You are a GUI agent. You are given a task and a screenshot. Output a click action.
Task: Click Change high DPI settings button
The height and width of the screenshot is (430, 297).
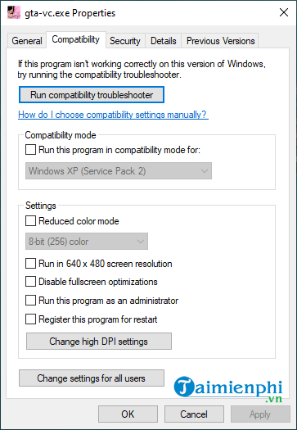[x=99, y=342]
